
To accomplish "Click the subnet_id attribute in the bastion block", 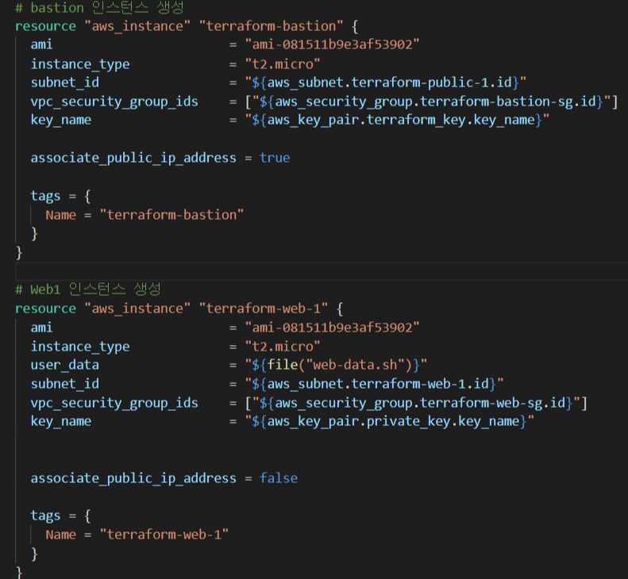I will [x=65, y=82].
